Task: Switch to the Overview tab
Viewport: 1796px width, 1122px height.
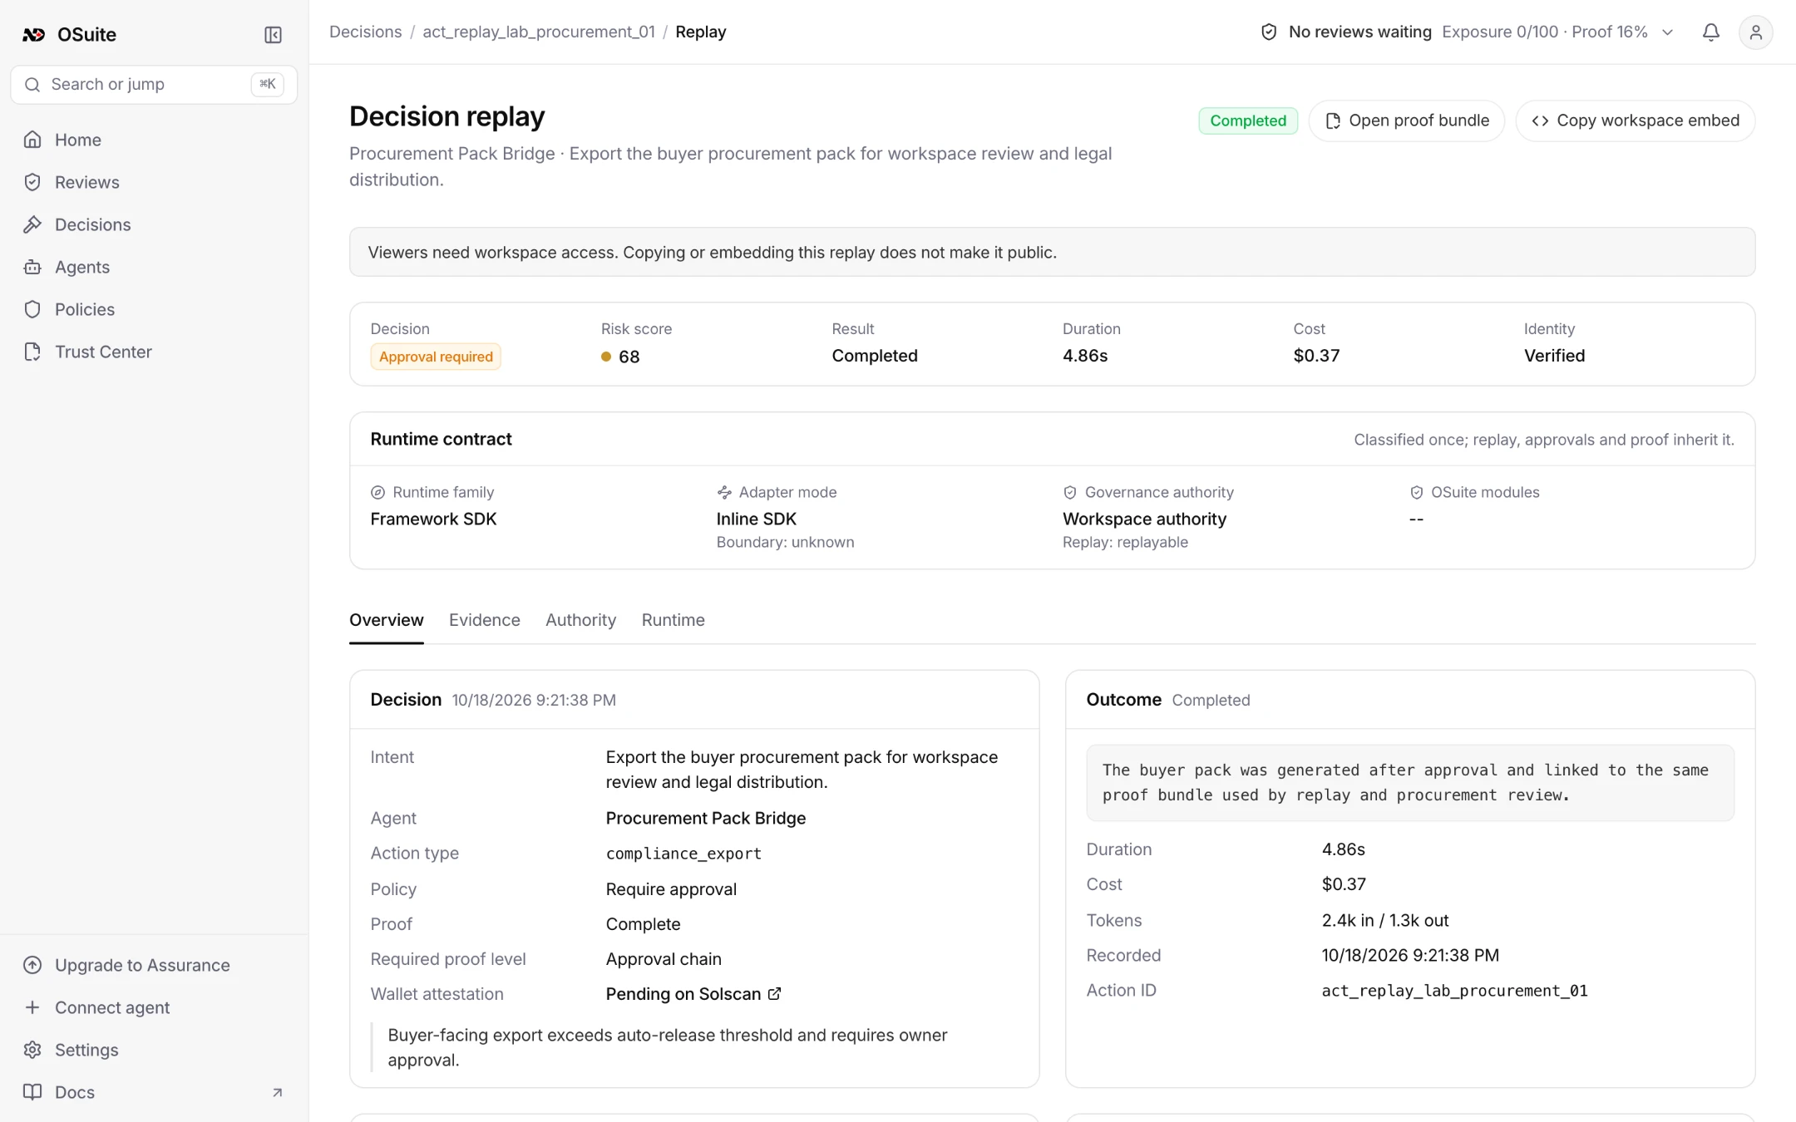Action: [387, 620]
